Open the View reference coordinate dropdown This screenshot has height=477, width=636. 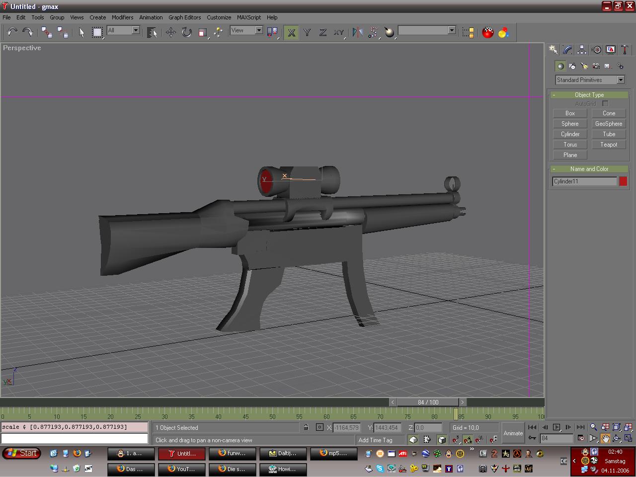(x=246, y=30)
